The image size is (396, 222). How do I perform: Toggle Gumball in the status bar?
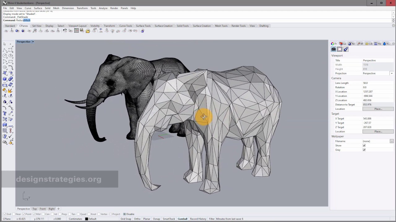point(183,219)
